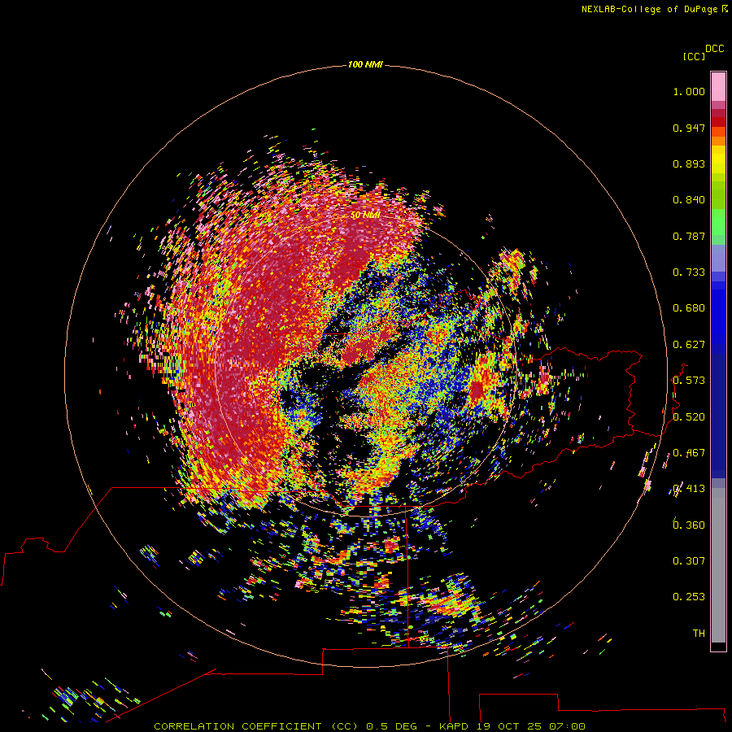The width and height of the screenshot is (732, 732).
Task: Click the 0.893 legend value
Action: tap(689, 163)
